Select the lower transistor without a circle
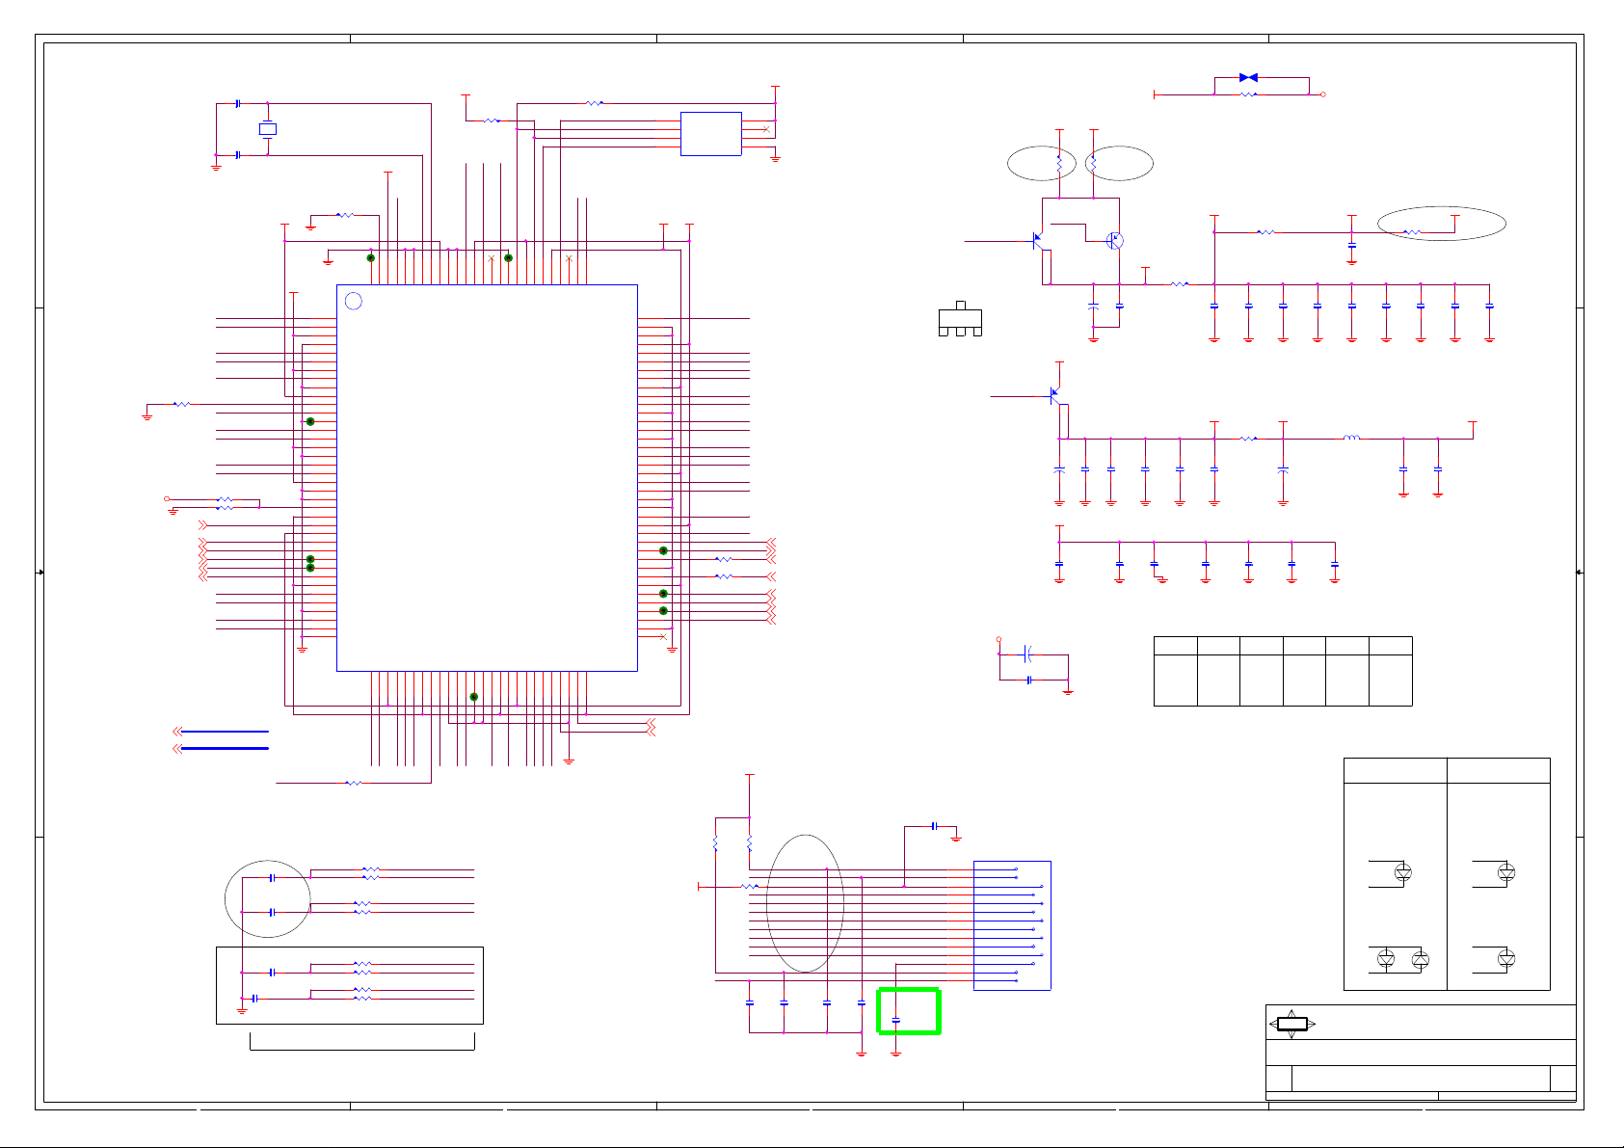This screenshot has width=1624, height=1148. (x=1054, y=395)
